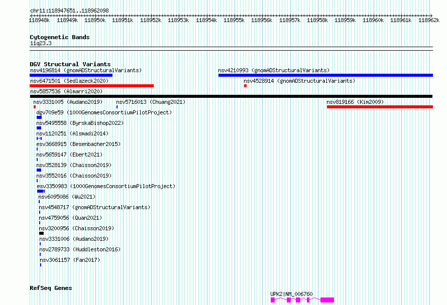The image size is (447, 305).
Task: Select nsv3061157 Fan2017 label
Action: [70, 260]
